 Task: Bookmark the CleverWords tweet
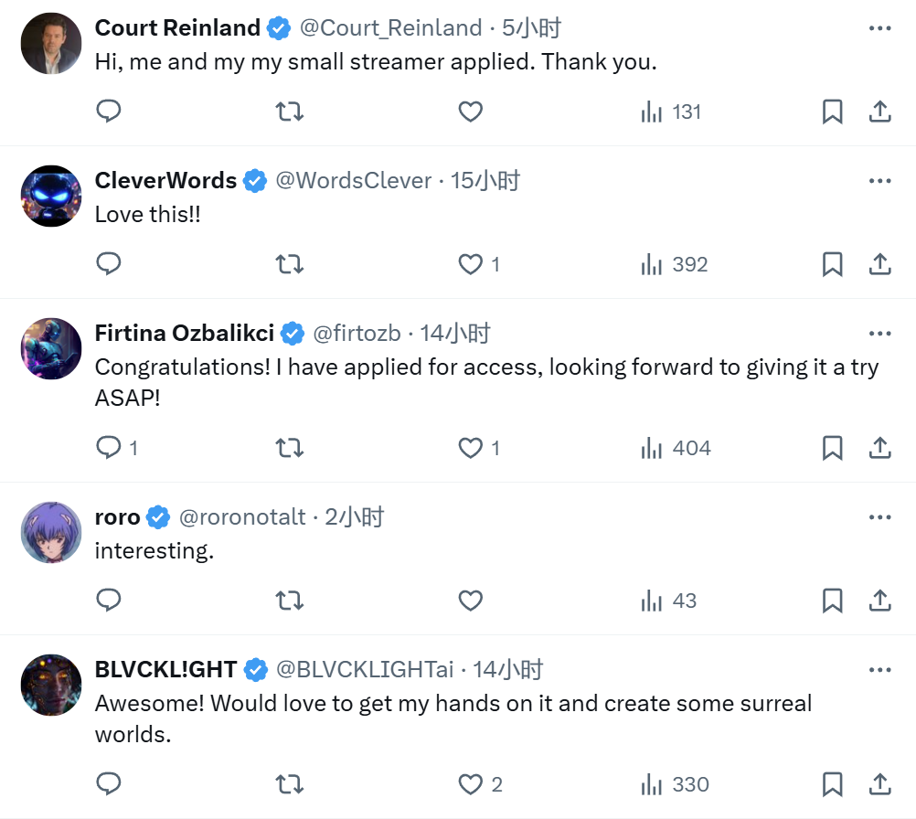click(832, 264)
